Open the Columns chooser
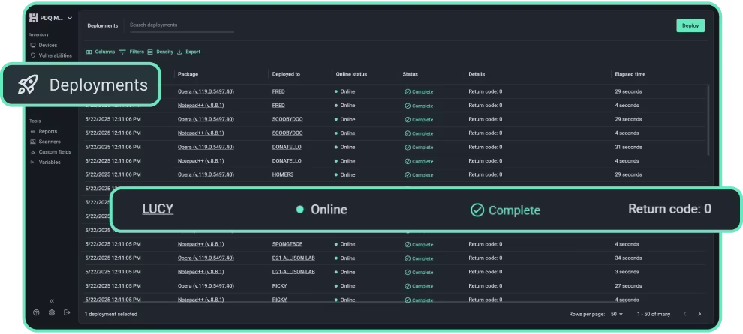 coord(101,52)
